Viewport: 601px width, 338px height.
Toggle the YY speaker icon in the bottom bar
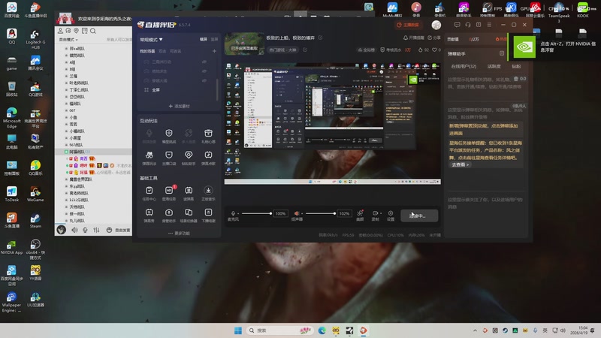click(x=74, y=230)
